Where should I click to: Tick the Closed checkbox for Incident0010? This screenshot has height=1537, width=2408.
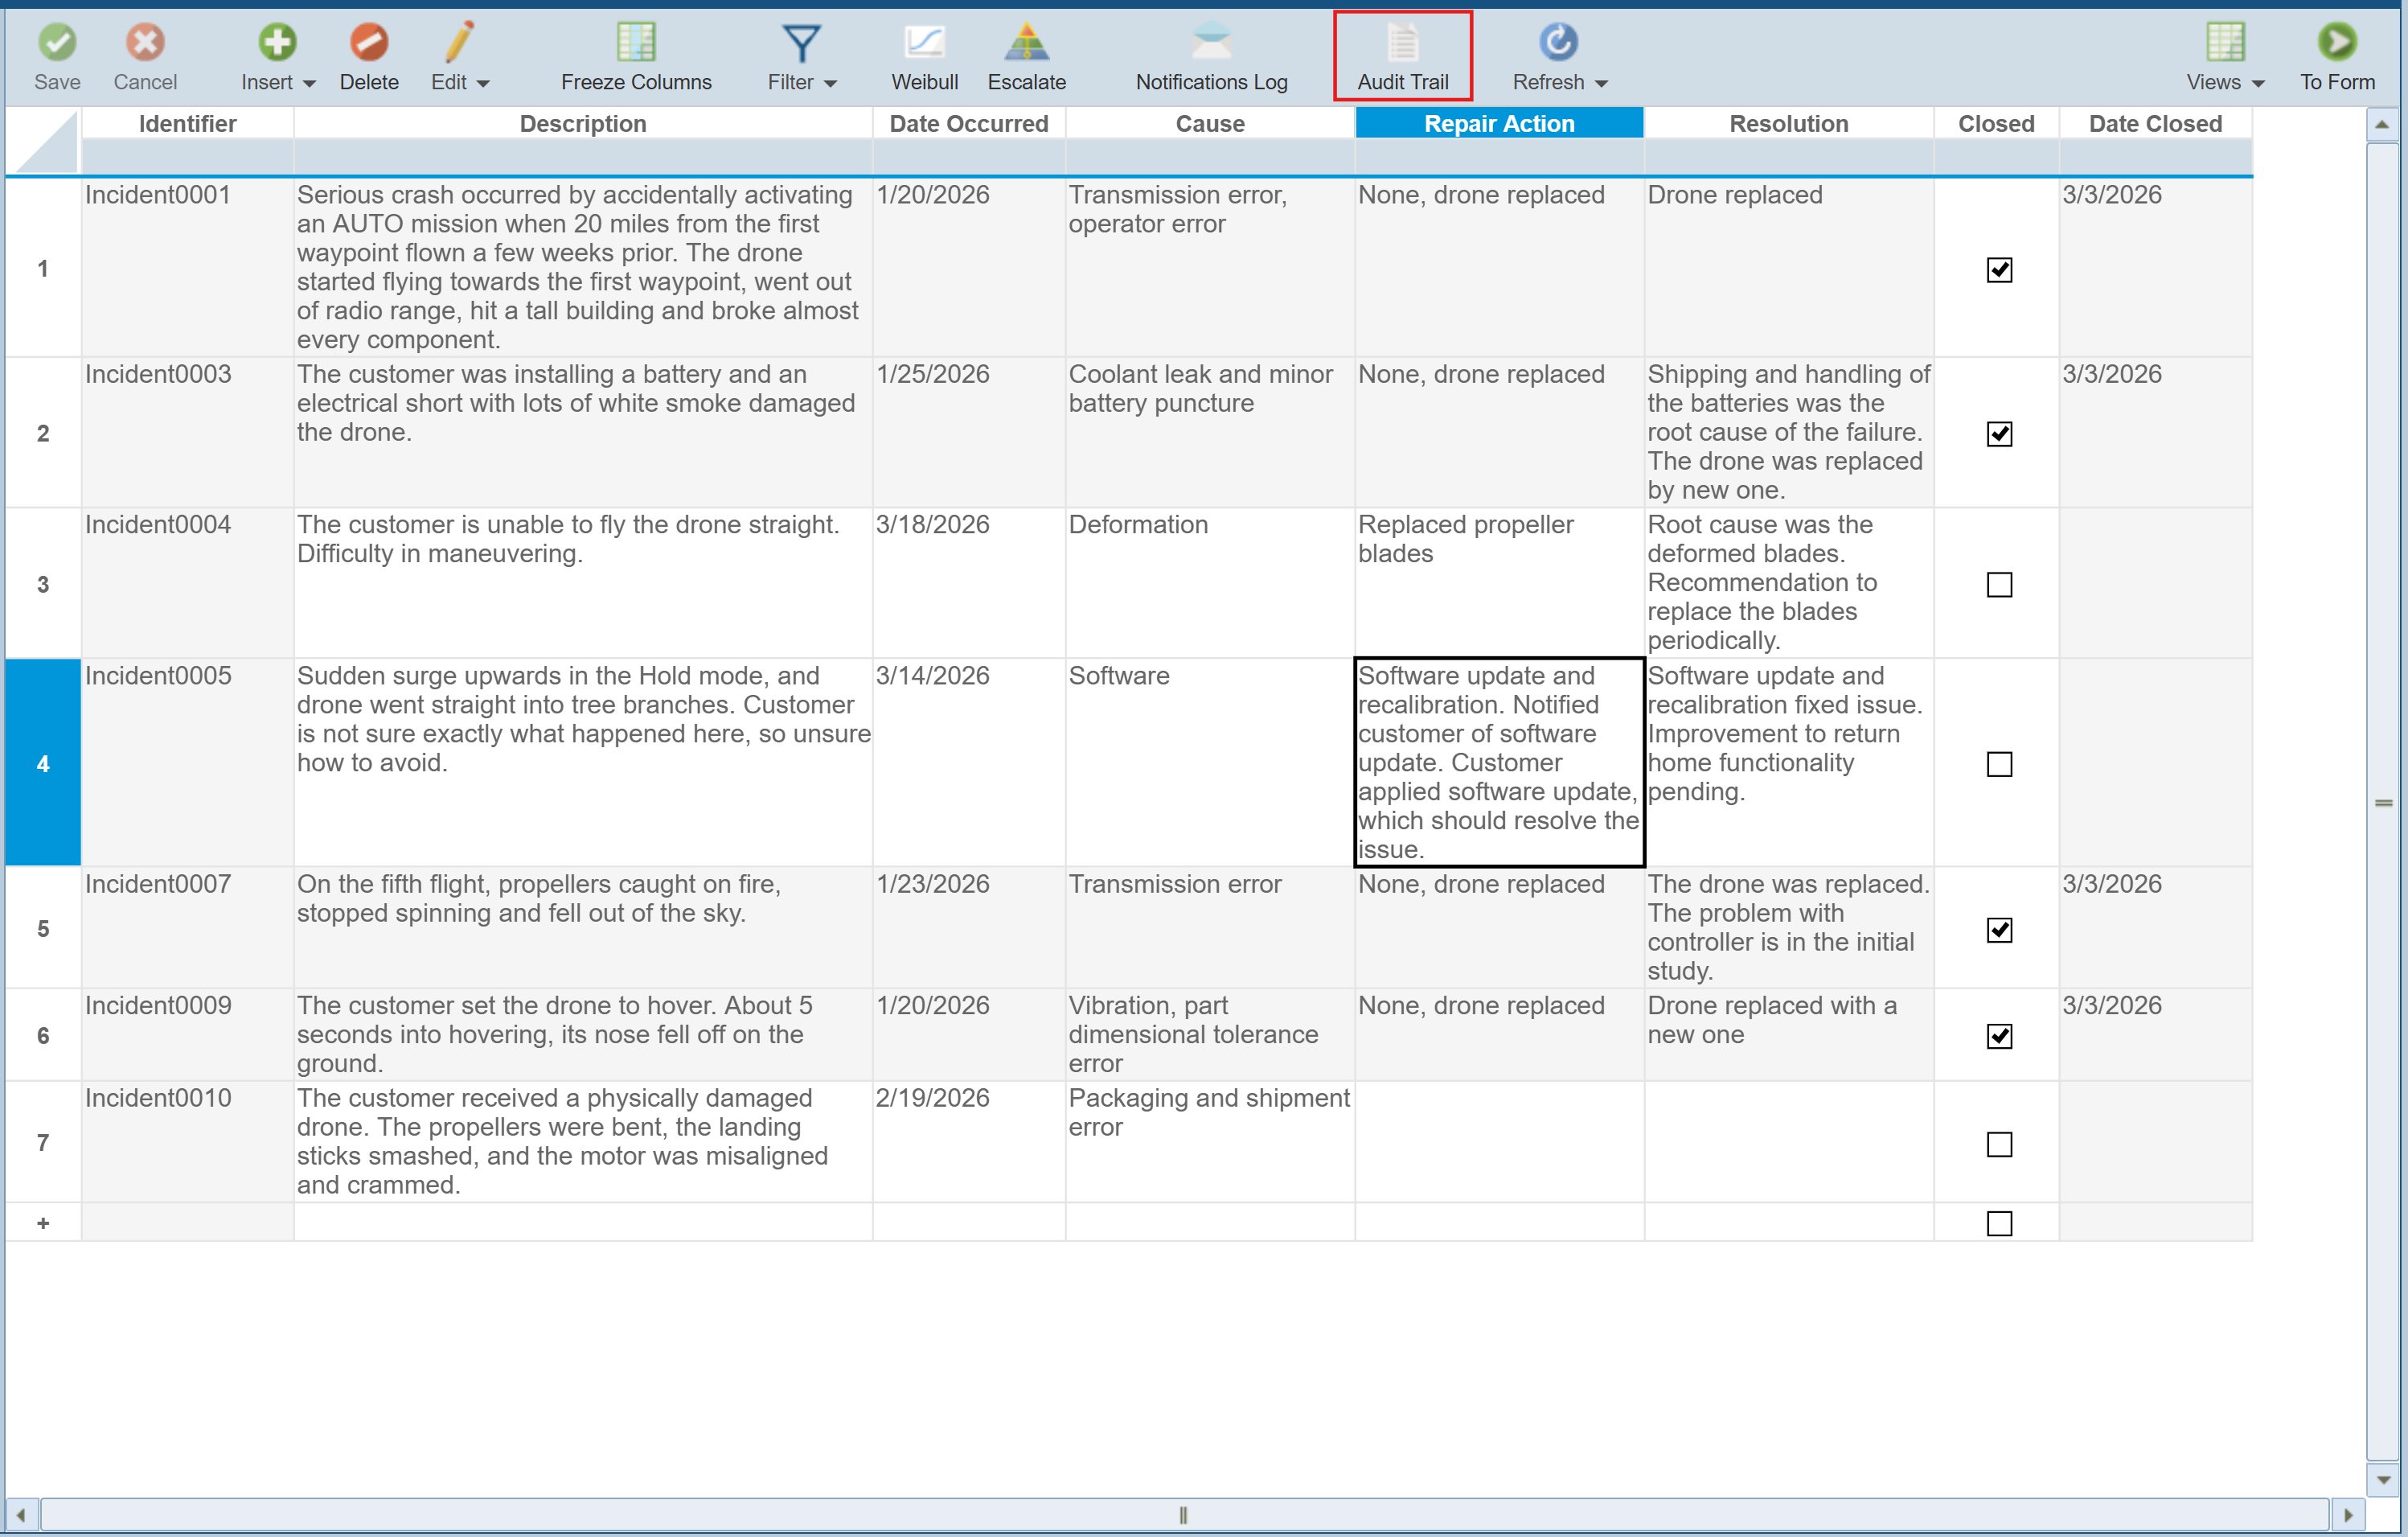click(1999, 1144)
